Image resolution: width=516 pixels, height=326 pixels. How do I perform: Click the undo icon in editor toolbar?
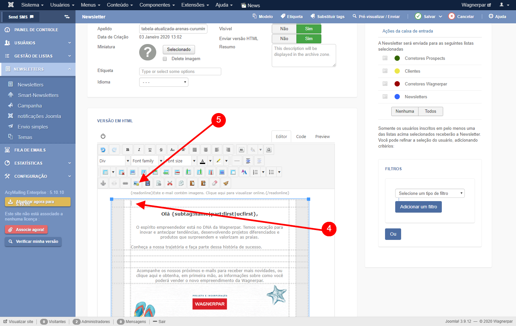[x=103, y=150]
